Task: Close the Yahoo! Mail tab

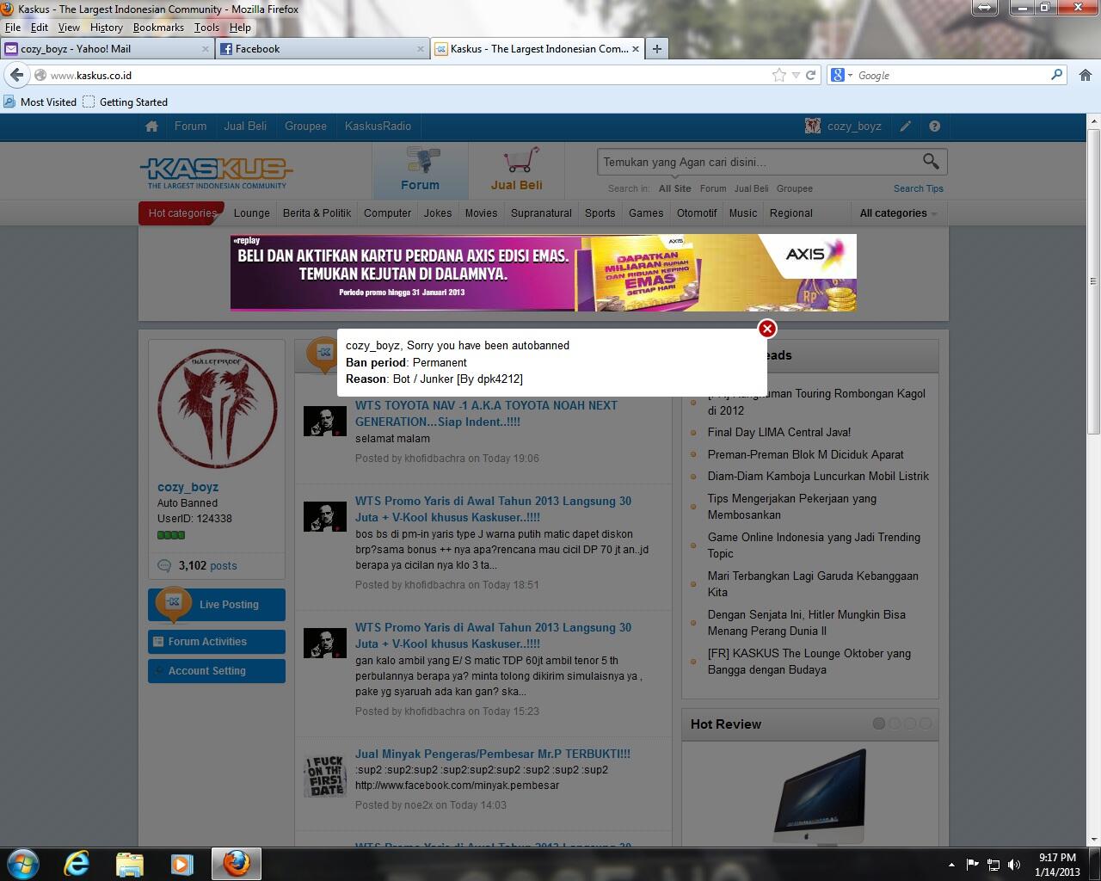Action: click(206, 49)
